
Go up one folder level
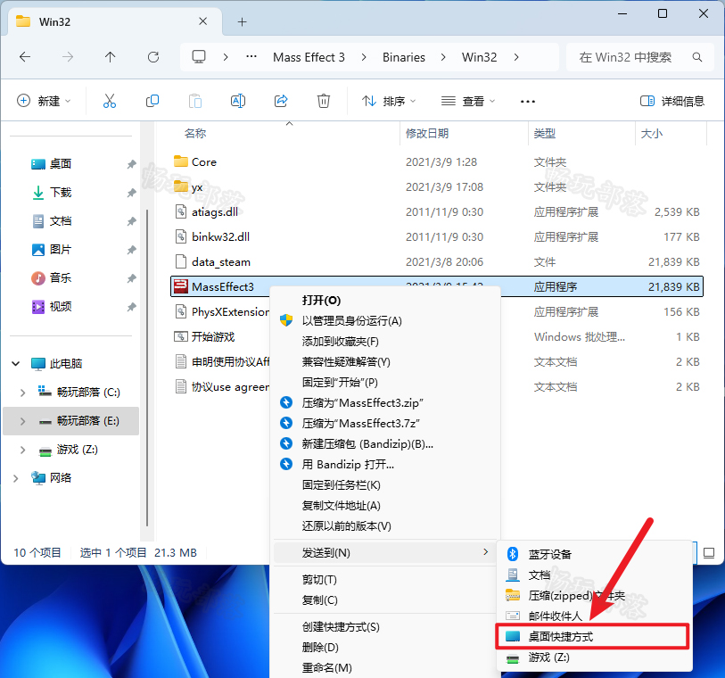(x=110, y=57)
